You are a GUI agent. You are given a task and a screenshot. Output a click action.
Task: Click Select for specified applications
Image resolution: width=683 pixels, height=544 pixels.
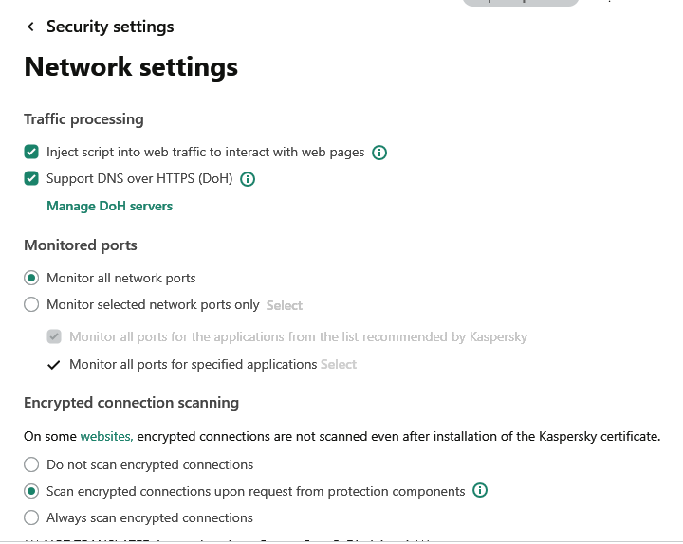pyautogui.click(x=339, y=364)
